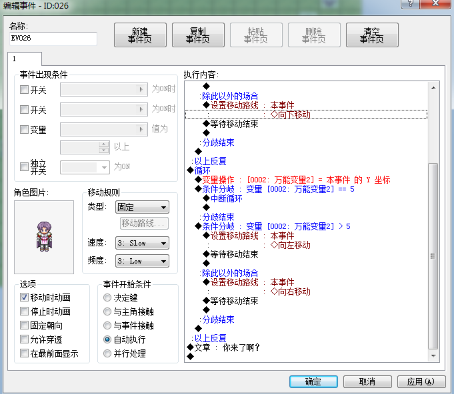Click the 复制事件页 button
Image resolution: width=454 pixels, height=394 pixels.
[x=198, y=35]
